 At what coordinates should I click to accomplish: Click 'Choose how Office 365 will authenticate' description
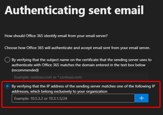(x=77, y=48)
